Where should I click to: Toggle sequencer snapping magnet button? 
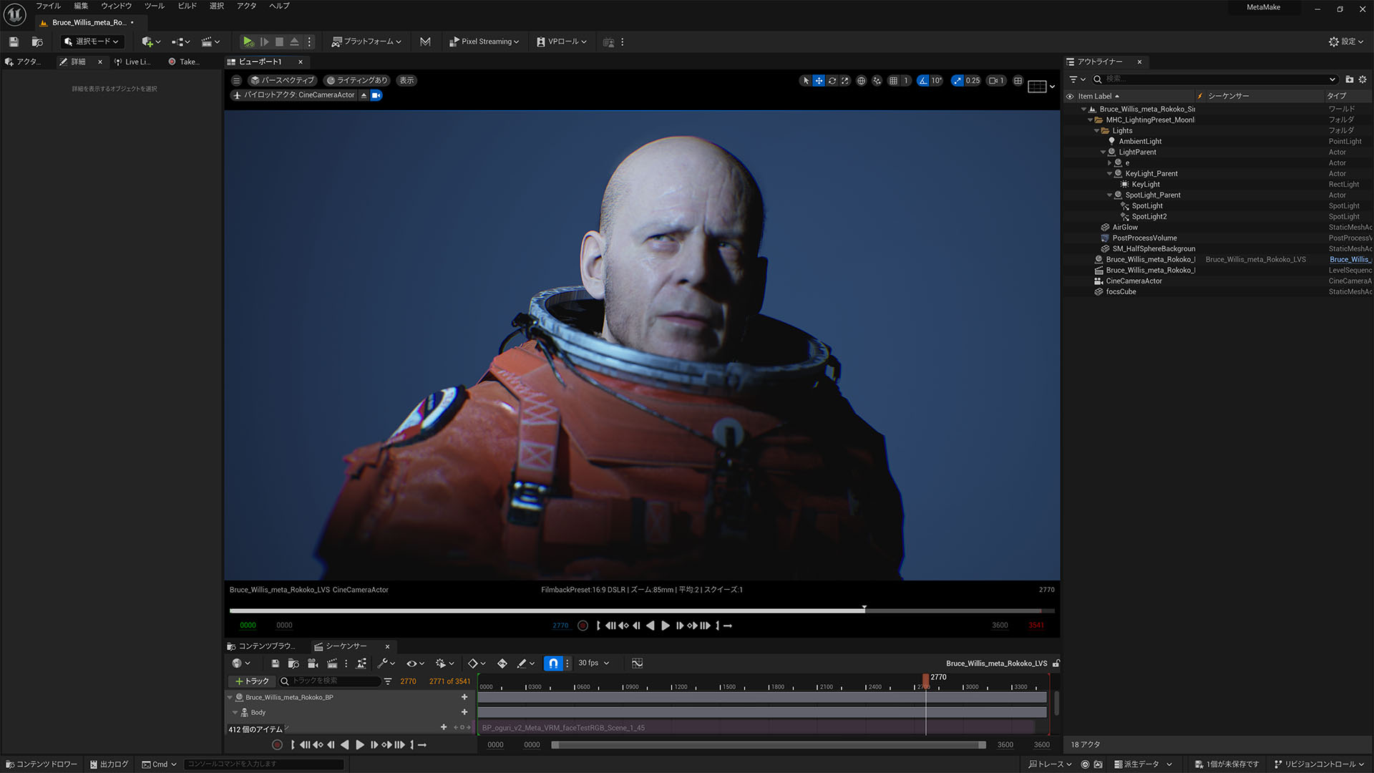553,663
